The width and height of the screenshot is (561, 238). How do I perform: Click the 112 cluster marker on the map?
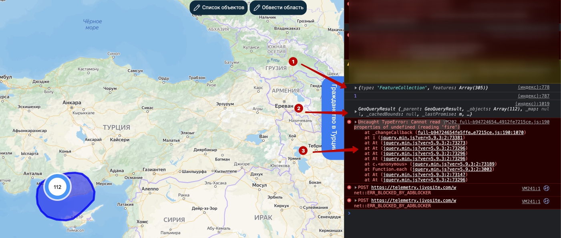57,187
